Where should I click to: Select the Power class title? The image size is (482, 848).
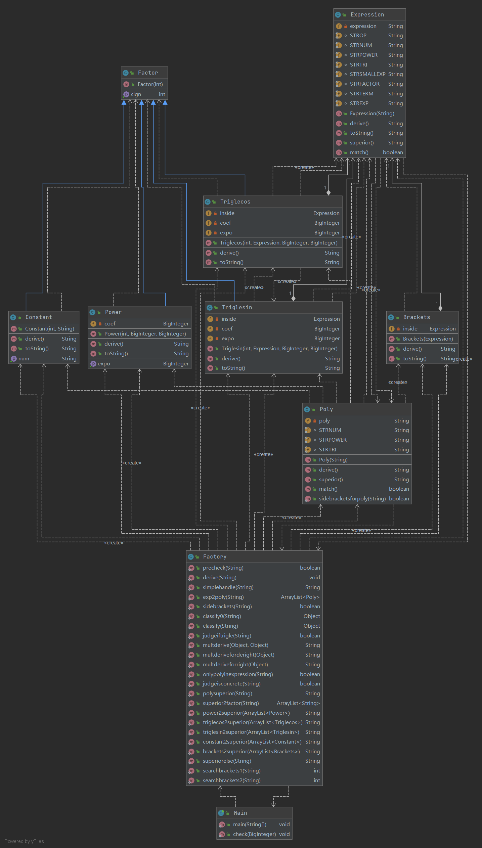(x=113, y=312)
